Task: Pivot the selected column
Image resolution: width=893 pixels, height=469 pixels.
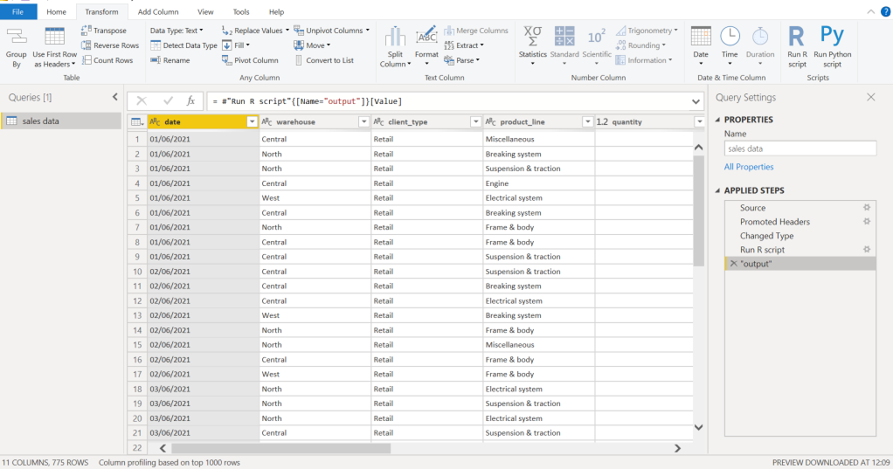Action: click(250, 59)
